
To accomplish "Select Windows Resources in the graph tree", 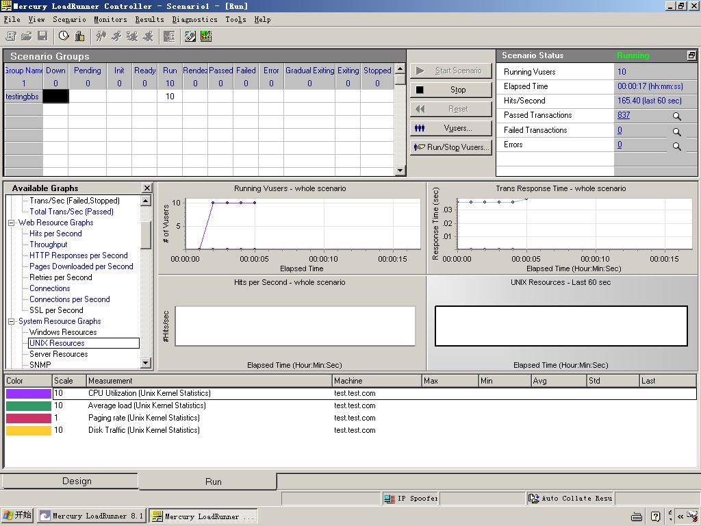I will click(x=63, y=332).
